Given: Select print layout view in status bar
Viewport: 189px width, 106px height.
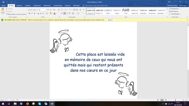Looking at the screenshot, I should coord(162,100).
